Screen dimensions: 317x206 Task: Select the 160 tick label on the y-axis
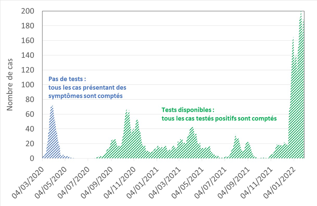point(28,41)
